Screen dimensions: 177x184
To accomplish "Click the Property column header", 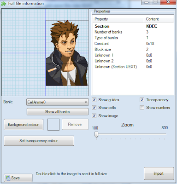I will [118, 19].
